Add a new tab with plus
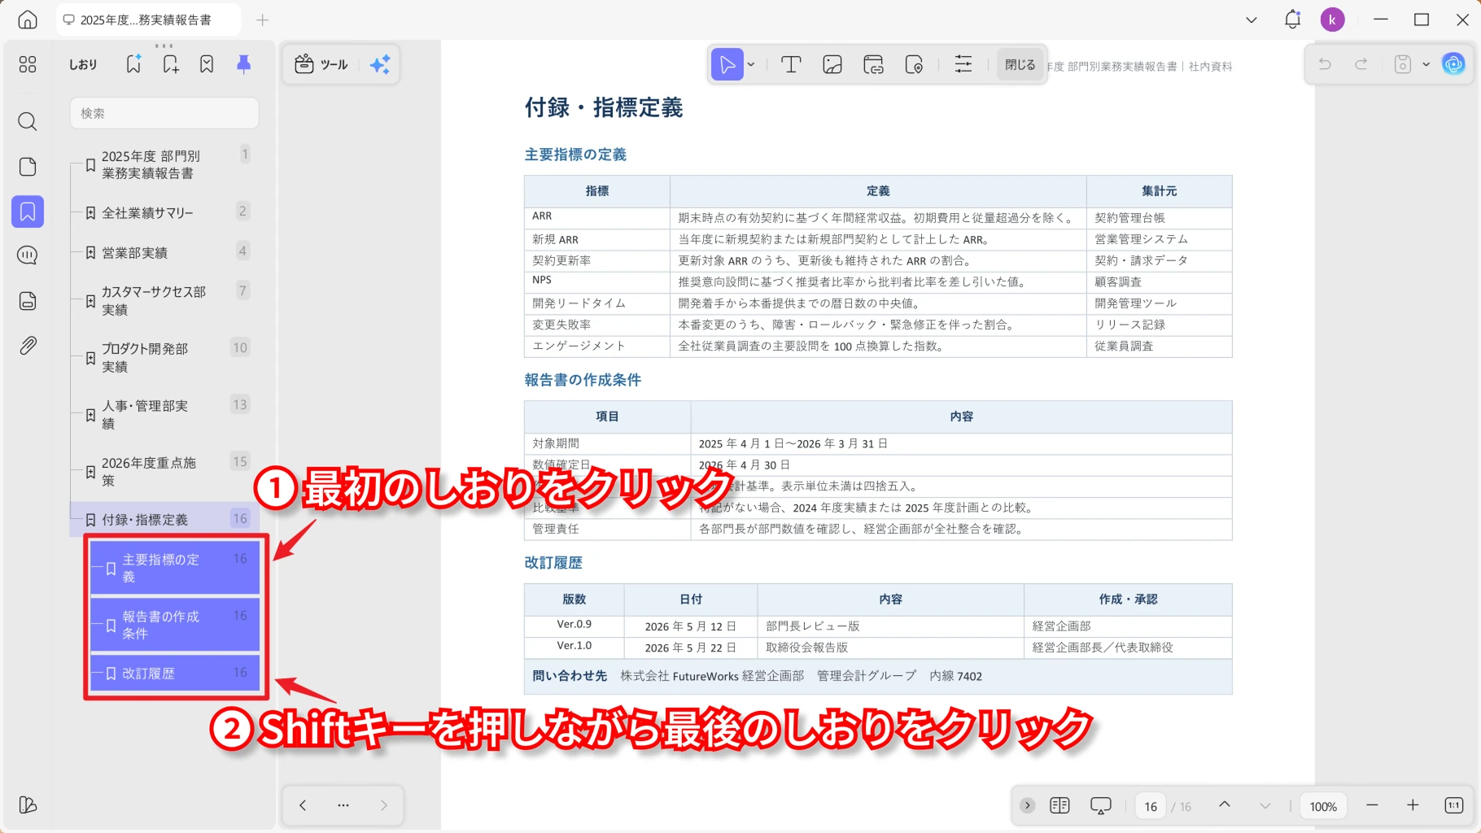Viewport: 1481px width, 833px height. pos(262,20)
